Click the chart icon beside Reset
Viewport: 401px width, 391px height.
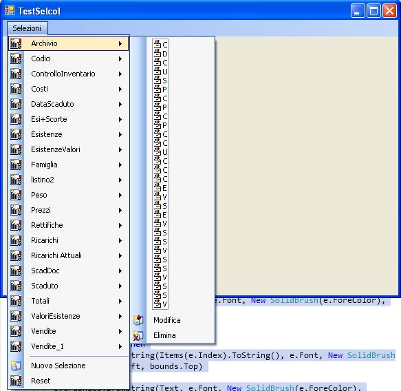point(16,381)
